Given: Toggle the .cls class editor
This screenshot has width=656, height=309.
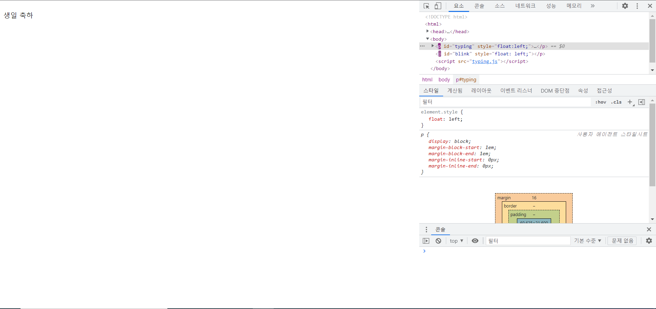Looking at the screenshot, I should coord(616,102).
